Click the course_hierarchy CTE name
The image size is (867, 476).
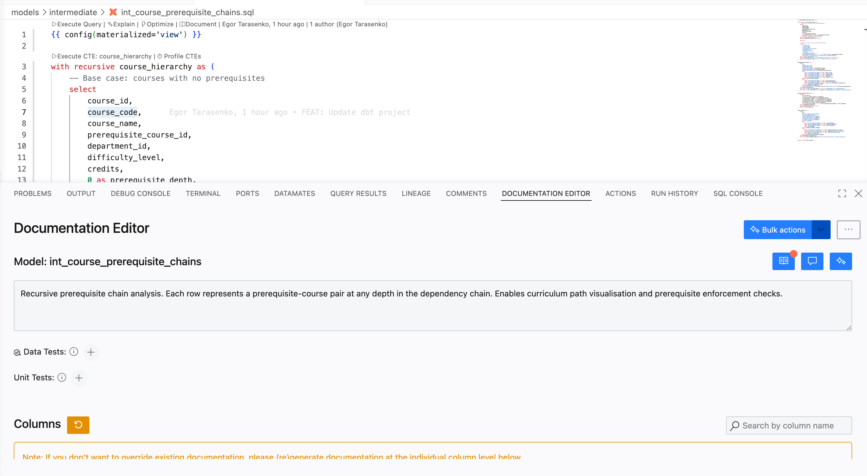pos(156,67)
